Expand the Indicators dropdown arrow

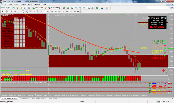pyautogui.click(x=99, y=8)
